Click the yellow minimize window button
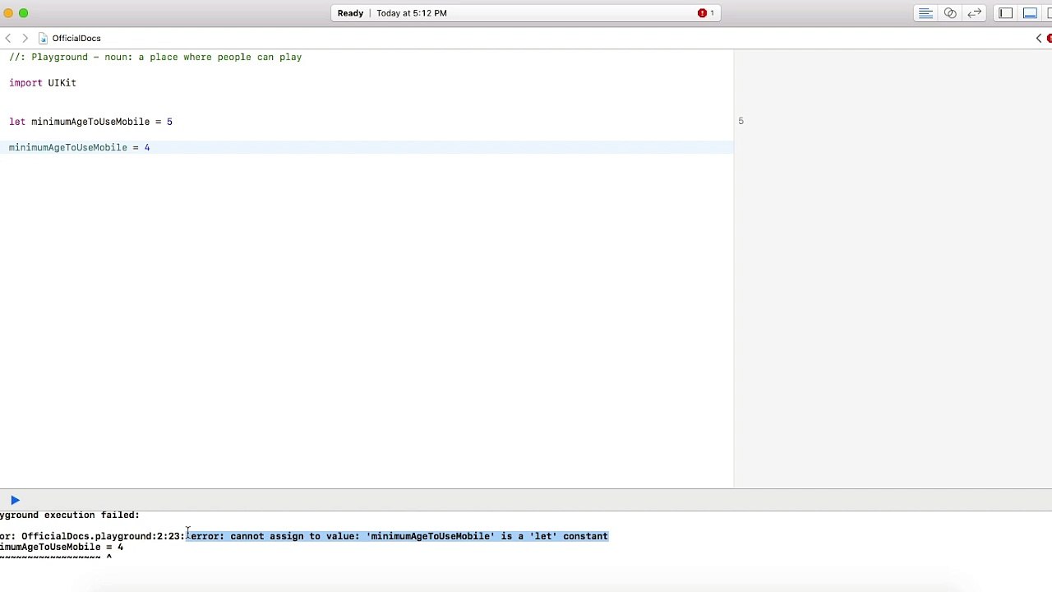The width and height of the screenshot is (1052, 592). click(7, 13)
